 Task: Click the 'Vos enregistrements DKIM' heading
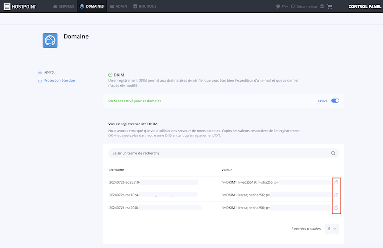point(133,124)
